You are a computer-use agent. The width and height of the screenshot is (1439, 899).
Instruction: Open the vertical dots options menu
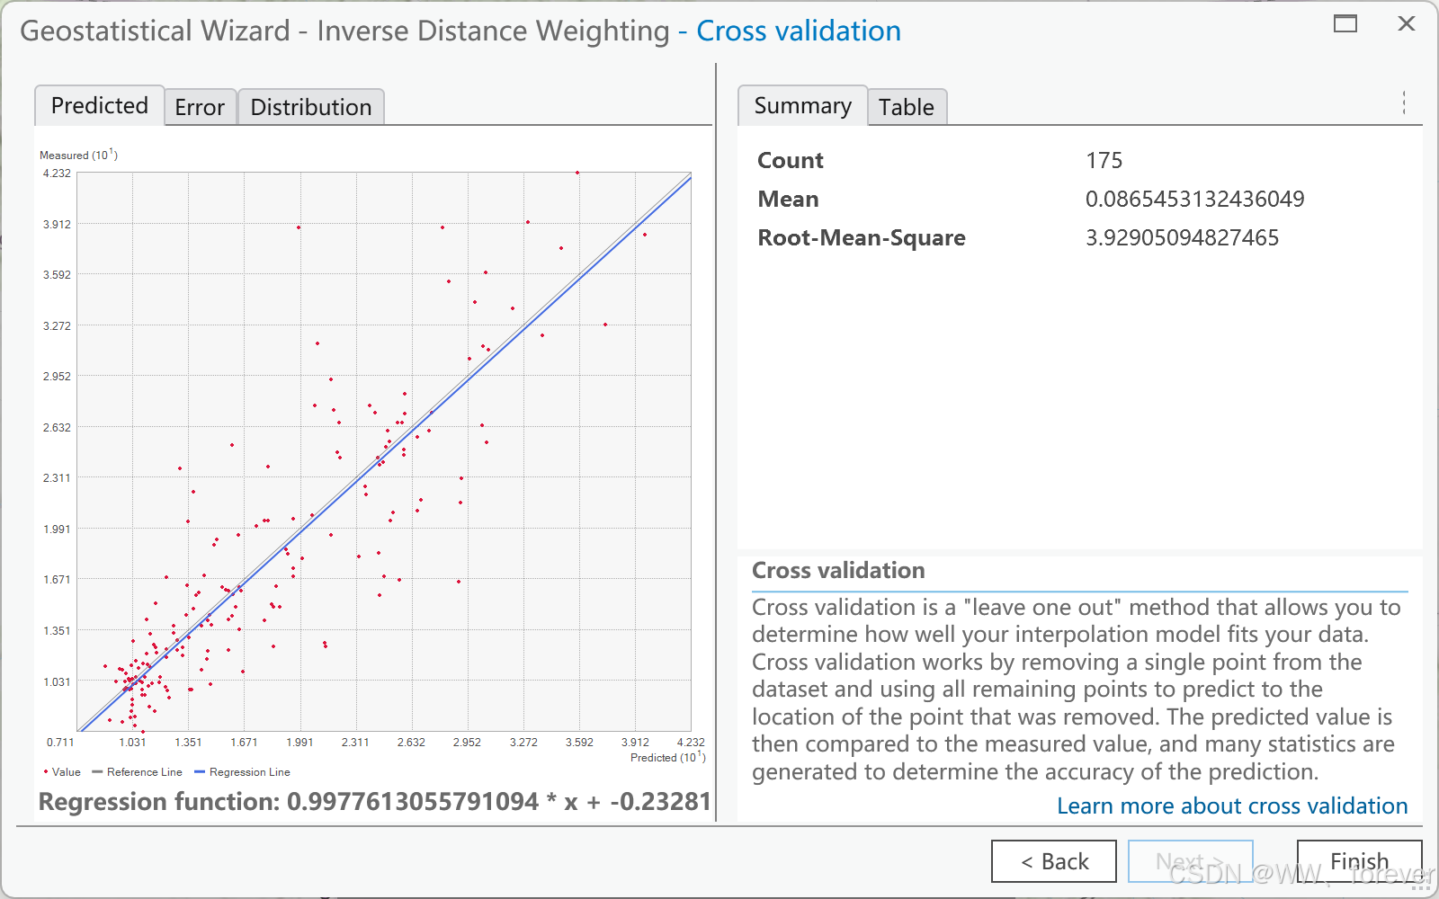pos(1404,102)
